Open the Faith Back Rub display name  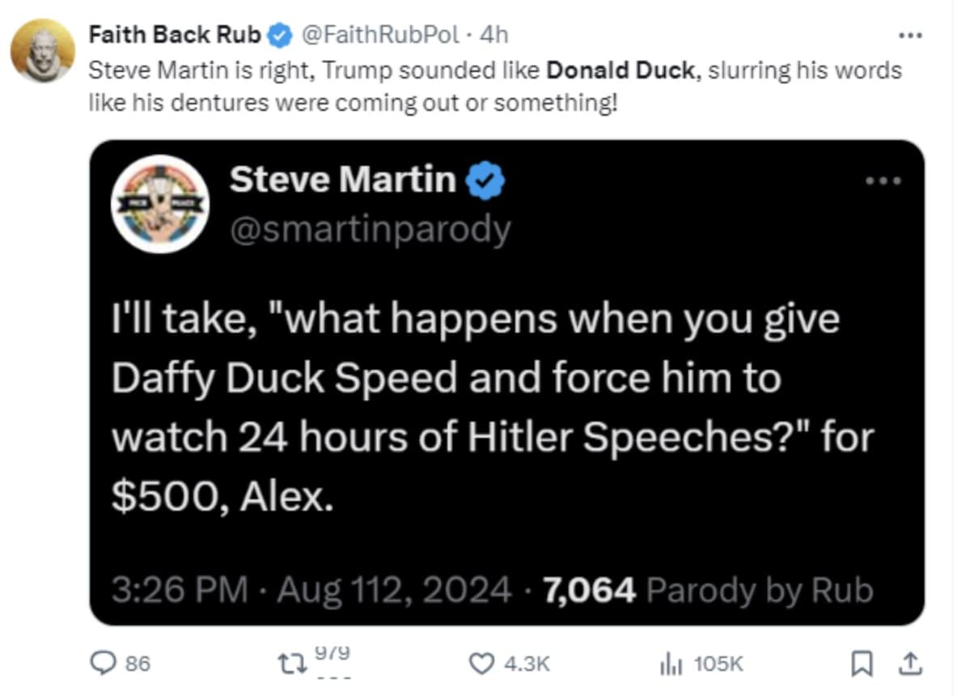point(175,35)
